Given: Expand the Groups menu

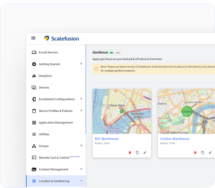Looking at the screenshot, I should 81,146.
